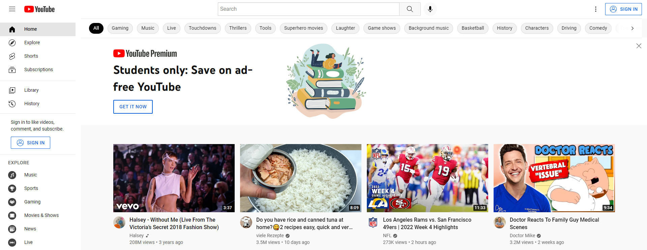
Task: Select the Superhero movies chip
Action: (x=303, y=28)
